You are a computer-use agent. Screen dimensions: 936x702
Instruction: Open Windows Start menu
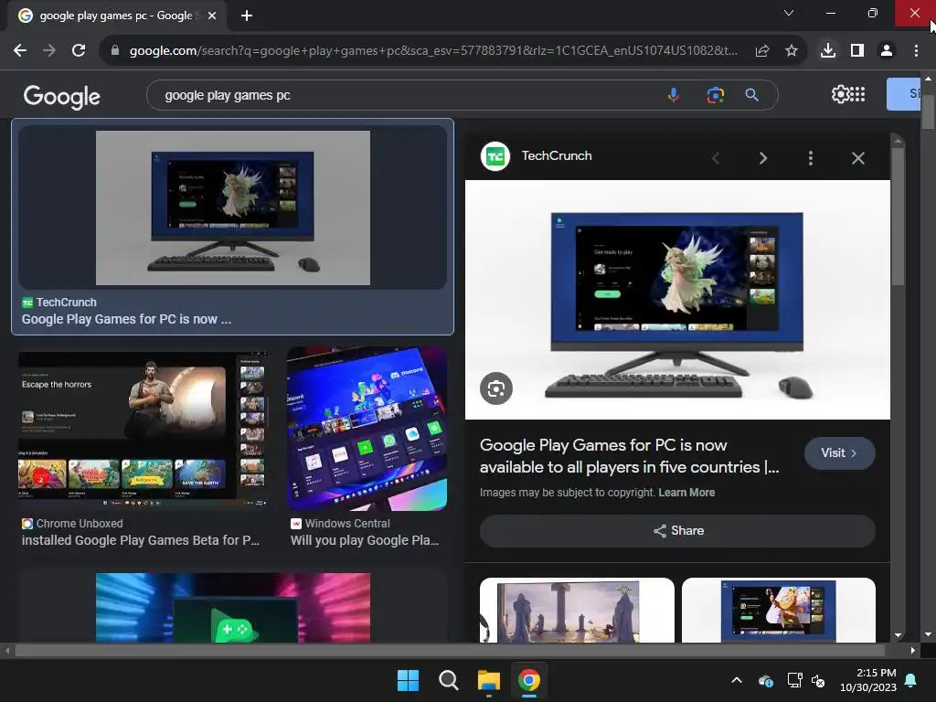click(409, 680)
